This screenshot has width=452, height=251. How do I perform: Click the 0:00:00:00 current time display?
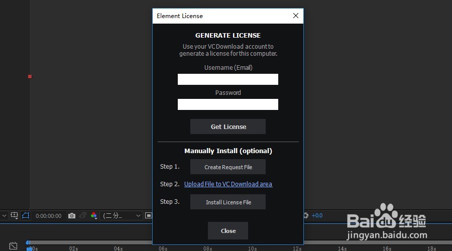[x=48, y=216]
